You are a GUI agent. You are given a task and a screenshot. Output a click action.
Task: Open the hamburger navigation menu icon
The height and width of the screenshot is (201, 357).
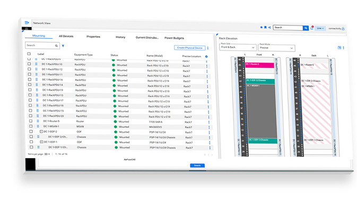[27, 22]
